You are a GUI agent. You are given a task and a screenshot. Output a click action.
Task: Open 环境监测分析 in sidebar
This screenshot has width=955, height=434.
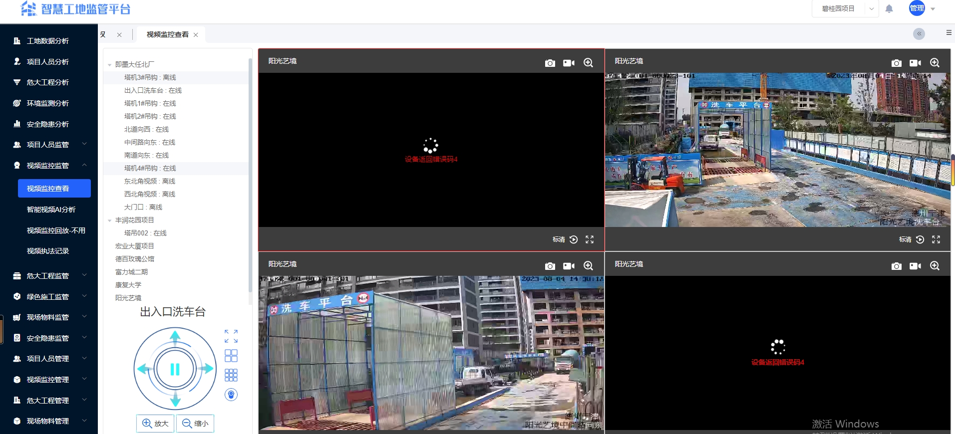click(x=49, y=103)
